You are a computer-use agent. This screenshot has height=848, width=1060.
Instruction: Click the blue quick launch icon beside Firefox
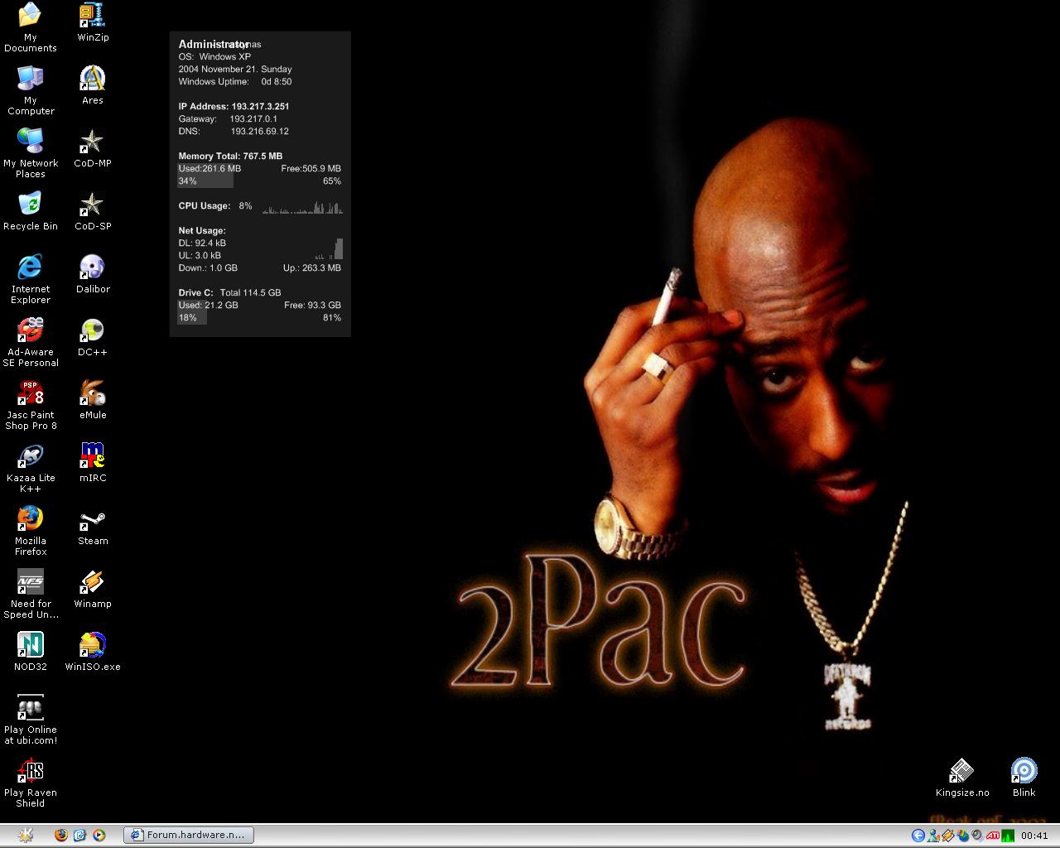(79, 835)
